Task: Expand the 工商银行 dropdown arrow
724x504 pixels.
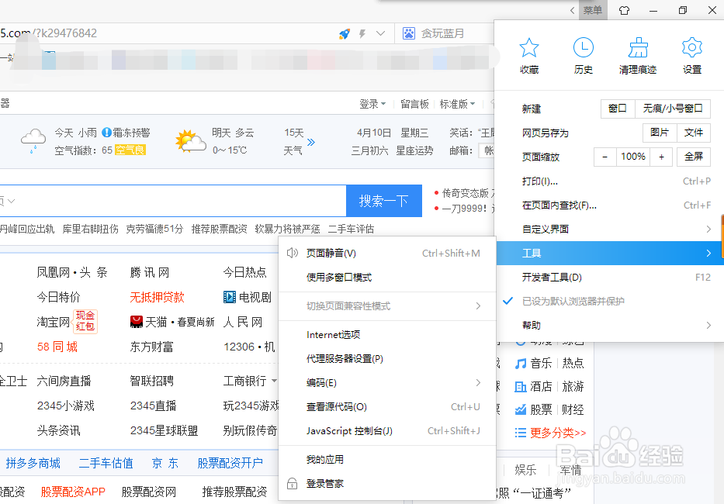Action: point(274,381)
